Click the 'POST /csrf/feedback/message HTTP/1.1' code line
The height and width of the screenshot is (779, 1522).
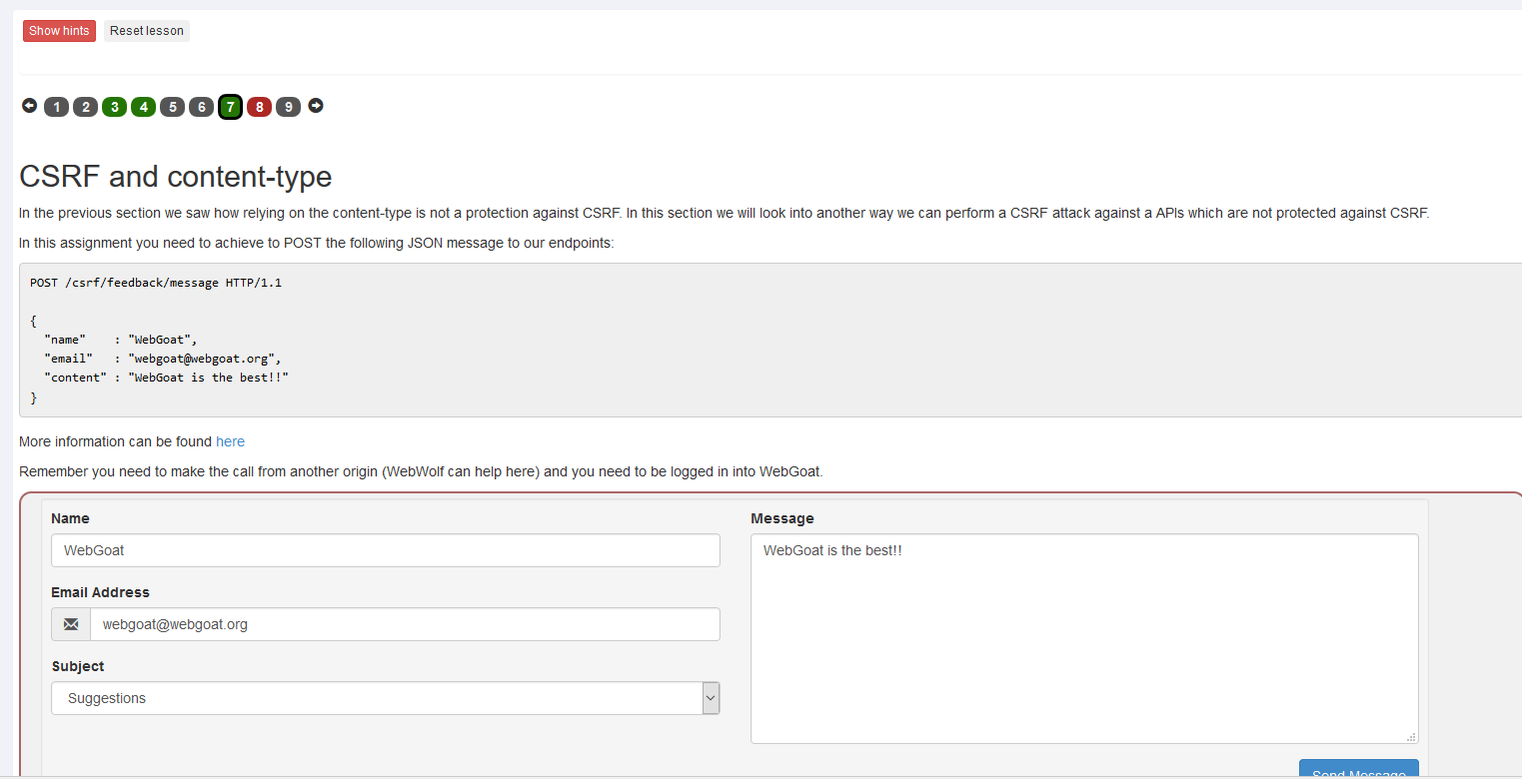pyautogui.click(x=156, y=283)
